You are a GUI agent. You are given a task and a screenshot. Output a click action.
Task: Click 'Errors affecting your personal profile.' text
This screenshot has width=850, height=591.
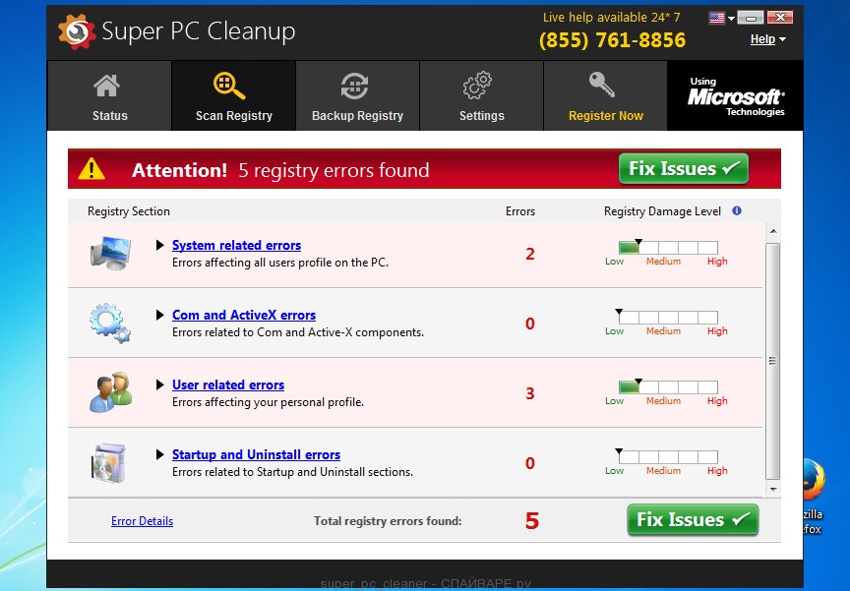click(268, 402)
